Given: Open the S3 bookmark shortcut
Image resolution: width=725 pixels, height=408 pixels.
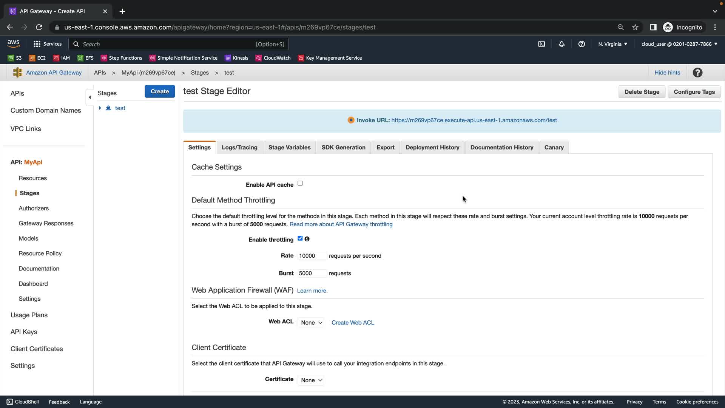Looking at the screenshot, I should click(x=15, y=58).
